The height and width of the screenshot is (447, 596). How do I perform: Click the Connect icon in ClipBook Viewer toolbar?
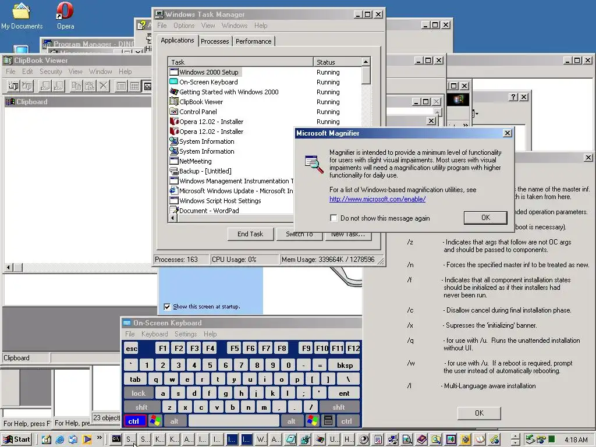13,86
